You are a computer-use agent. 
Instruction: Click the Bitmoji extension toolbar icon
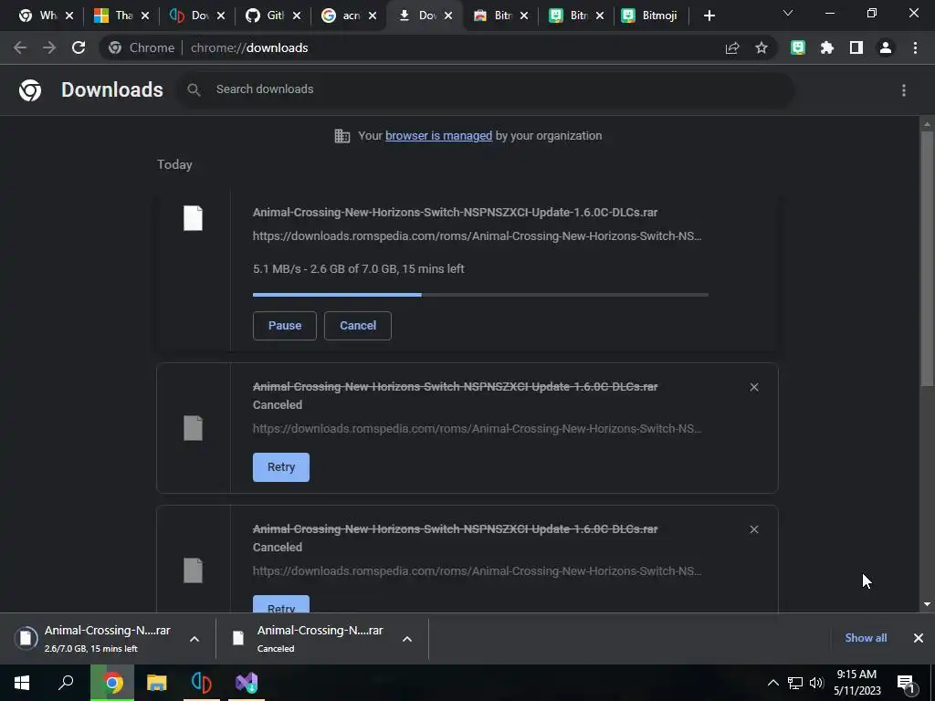click(x=798, y=47)
